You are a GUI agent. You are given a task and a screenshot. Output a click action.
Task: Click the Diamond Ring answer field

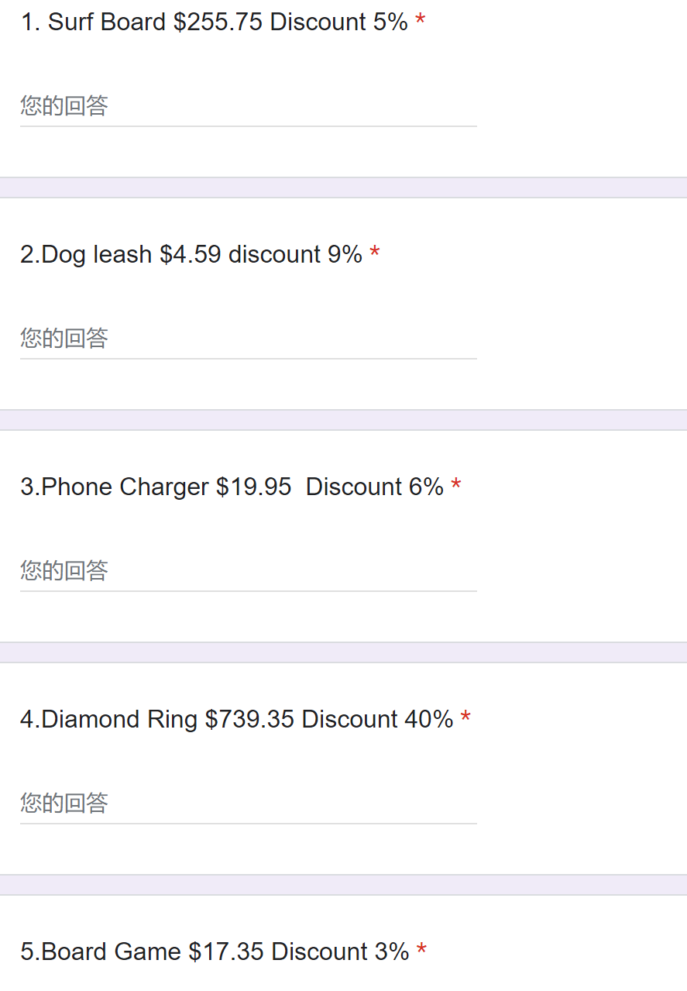pyautogui.click(x=248, y=803)
